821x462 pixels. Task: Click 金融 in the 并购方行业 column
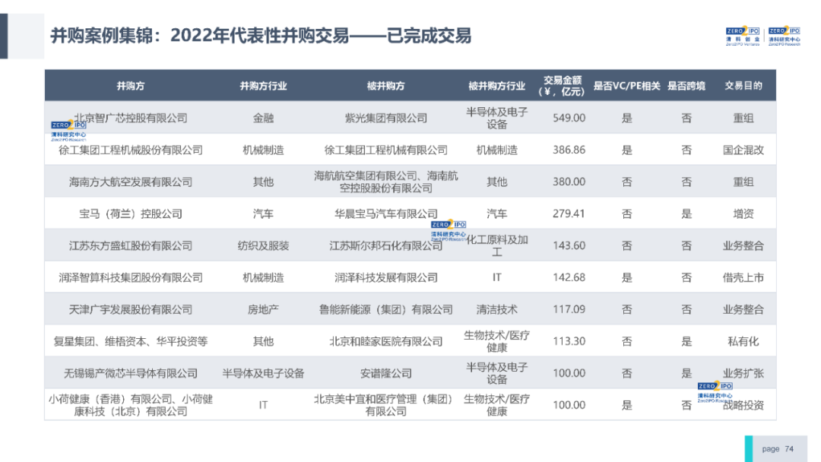(263, 119)
